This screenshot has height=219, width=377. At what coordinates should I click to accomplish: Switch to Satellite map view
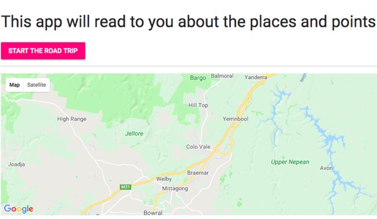(37, 85)
